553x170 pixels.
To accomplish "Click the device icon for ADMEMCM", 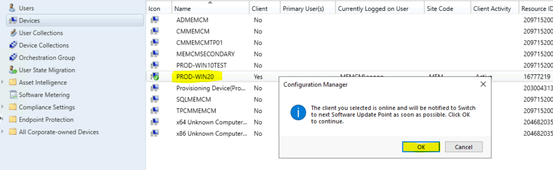I will pos(155,20).
